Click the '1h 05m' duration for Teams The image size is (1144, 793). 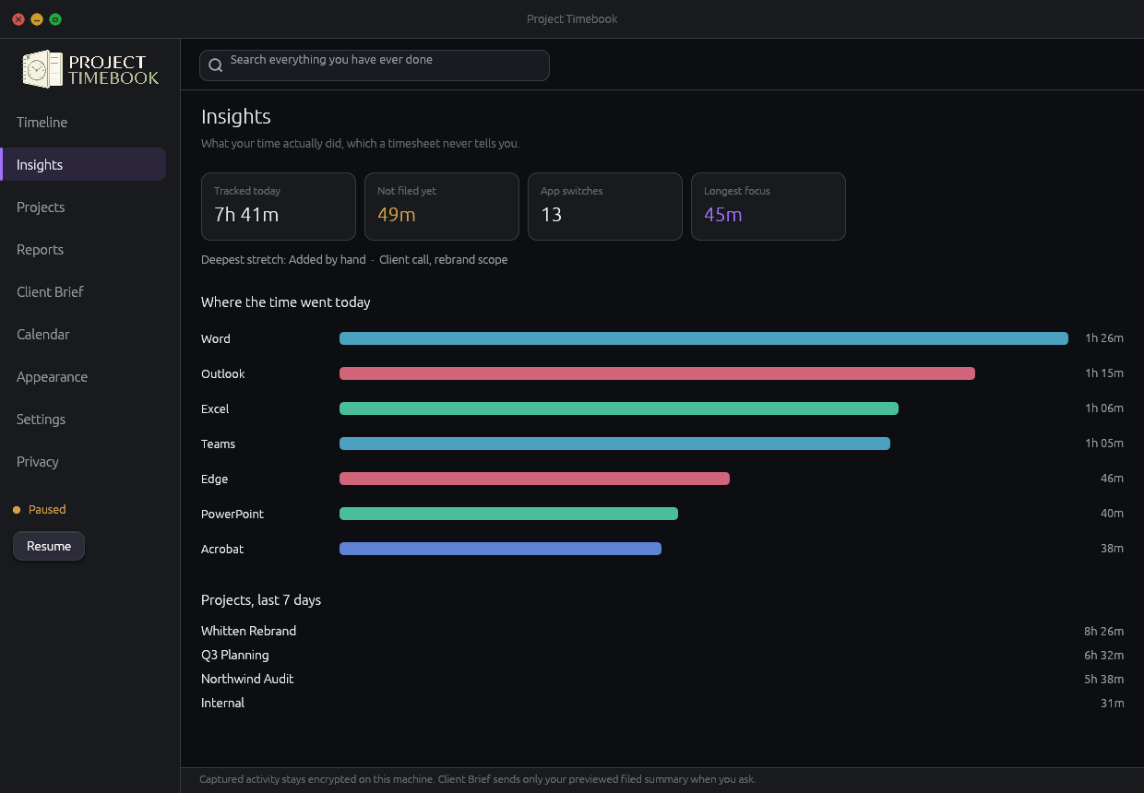[x=1104, y=444]
